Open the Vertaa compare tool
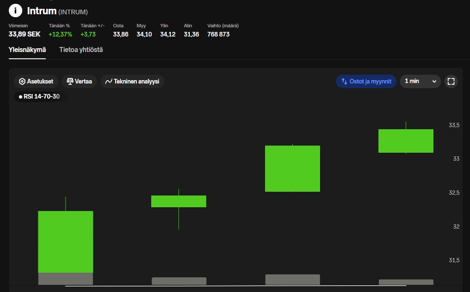 pos(79,81)
